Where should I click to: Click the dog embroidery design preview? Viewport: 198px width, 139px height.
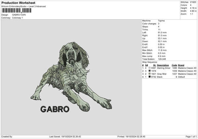[x=71, y=77]
